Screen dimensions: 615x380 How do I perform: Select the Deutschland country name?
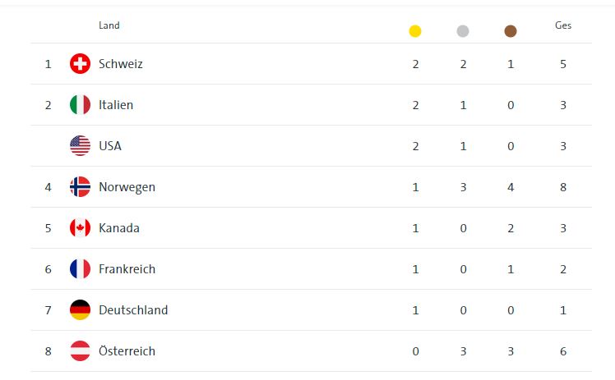pos(133,310)
